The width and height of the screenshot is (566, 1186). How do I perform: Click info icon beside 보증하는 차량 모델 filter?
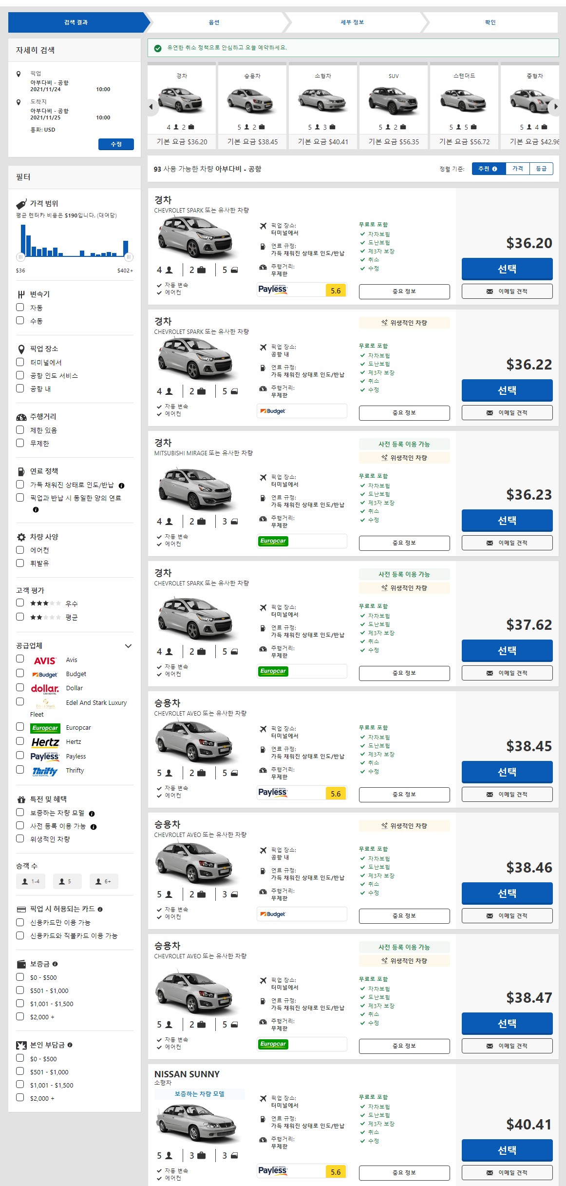click(92, 814)
